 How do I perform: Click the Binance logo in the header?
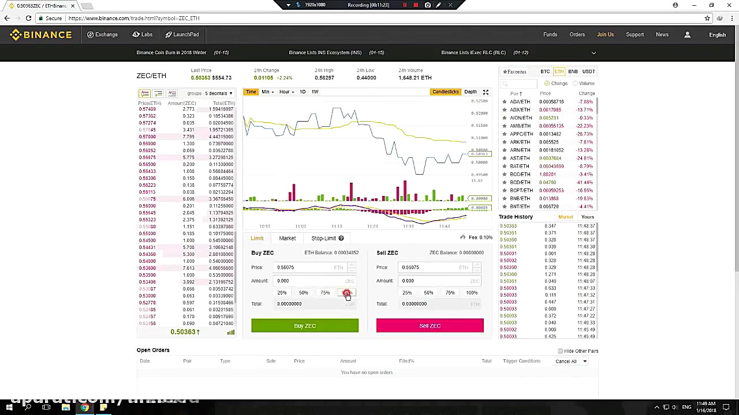pos(40,35)
